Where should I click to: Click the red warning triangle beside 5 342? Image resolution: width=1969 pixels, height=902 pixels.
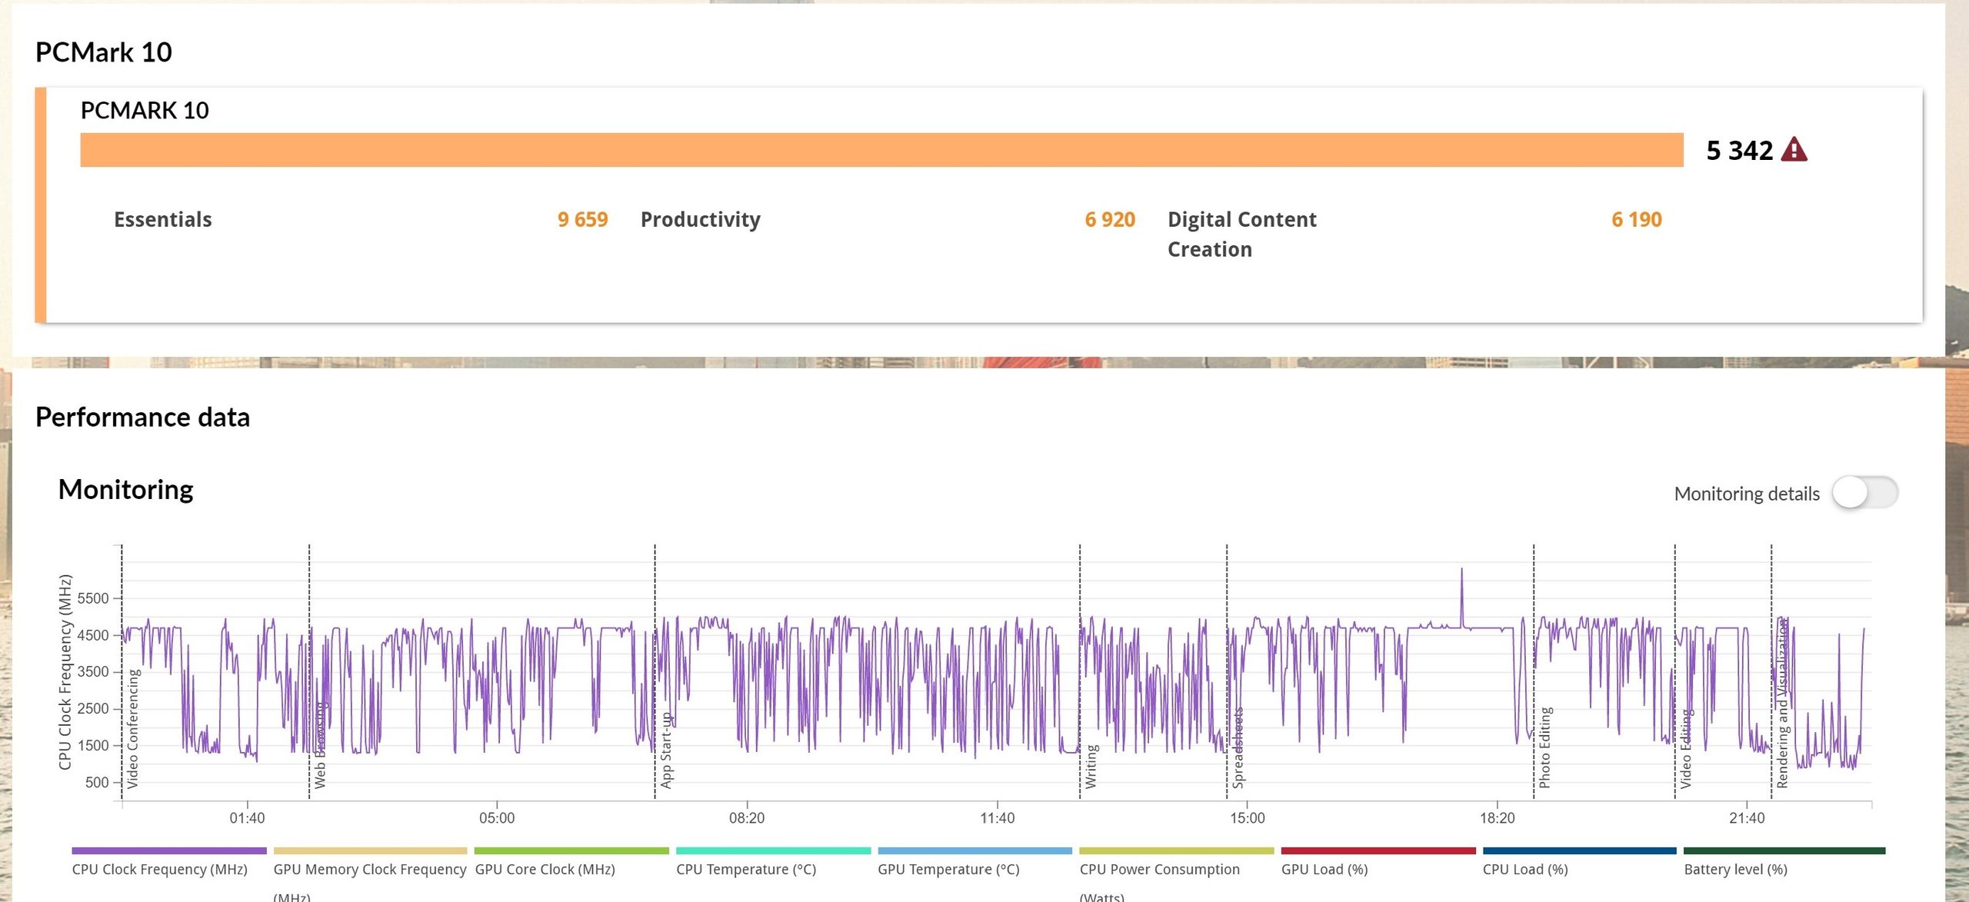pos(1794,149)
